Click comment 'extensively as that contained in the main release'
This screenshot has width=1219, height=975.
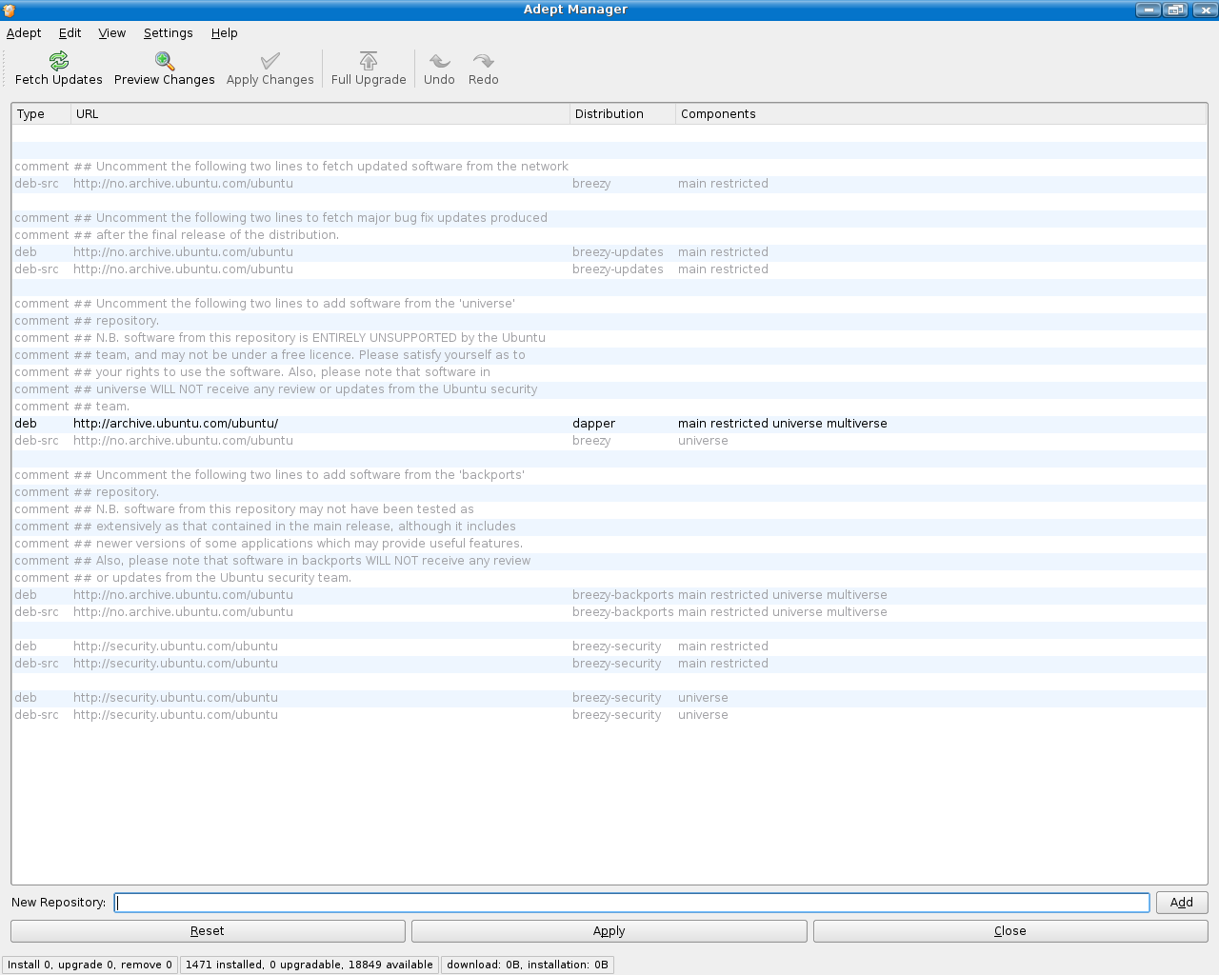(294, 527)
